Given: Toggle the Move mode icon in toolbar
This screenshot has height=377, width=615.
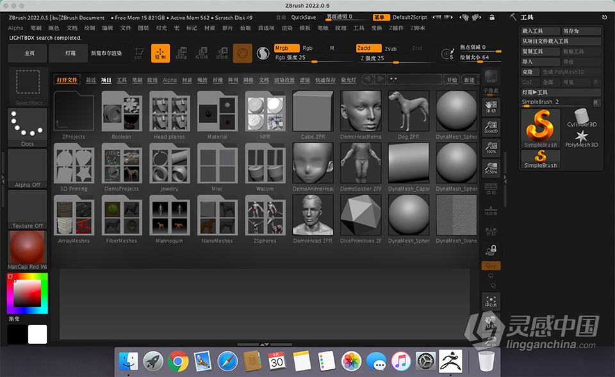Looking at the screenshot, I should [x=181, y=53].
